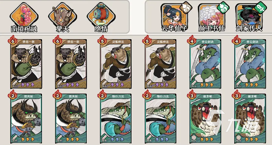Open the second 振龙吼 roaring card
The width and height of the screenshot is (272, 145).
coord(250,118)
